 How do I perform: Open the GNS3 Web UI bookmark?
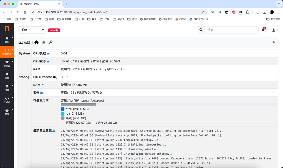(199, 19)
